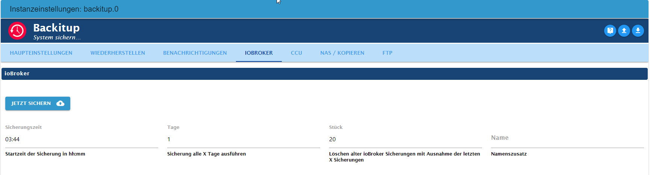Click the Tage label

(173, 127)
